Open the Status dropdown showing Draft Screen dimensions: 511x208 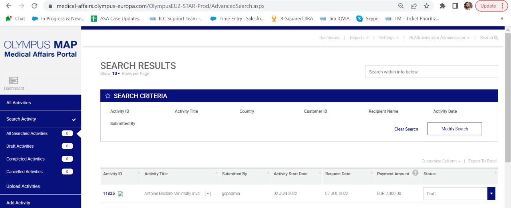point(459,194)
